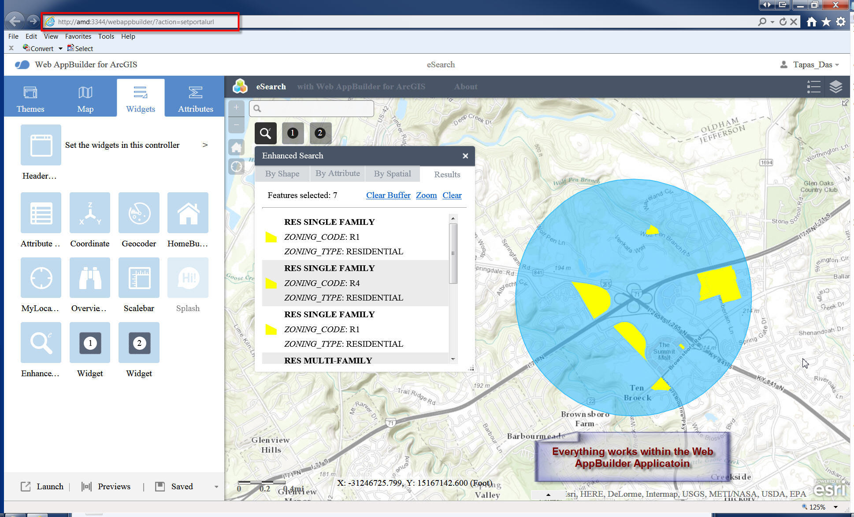The height and width of the screenshot is (517, 854).
Task: Open the browser File menu
Action: [x=13, y=37]
